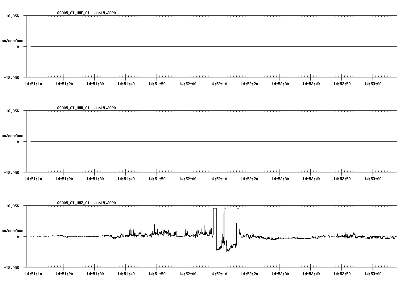Click the zero axis label of HNN plot
419x285 pixels.
pos(18,142)
